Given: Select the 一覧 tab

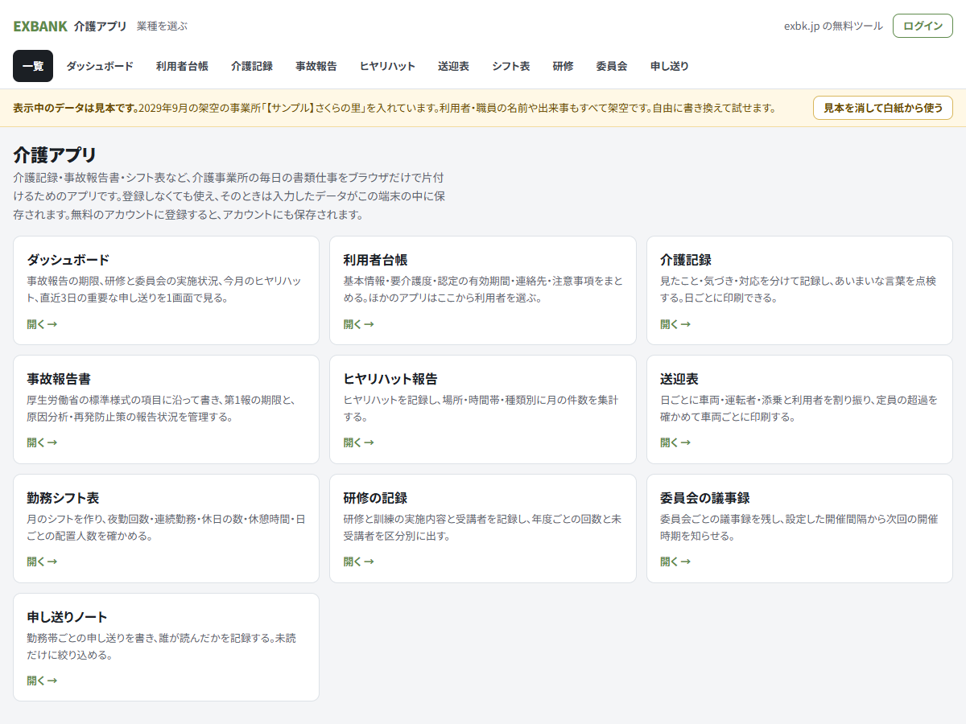Looking at the screenshot, I should pos(33,66).
